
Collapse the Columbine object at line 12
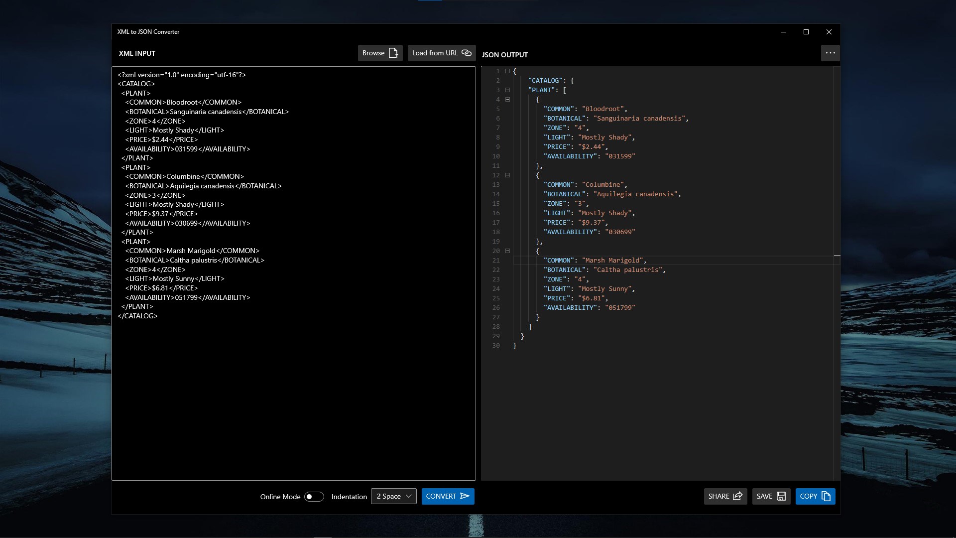(x=507, y=175)
